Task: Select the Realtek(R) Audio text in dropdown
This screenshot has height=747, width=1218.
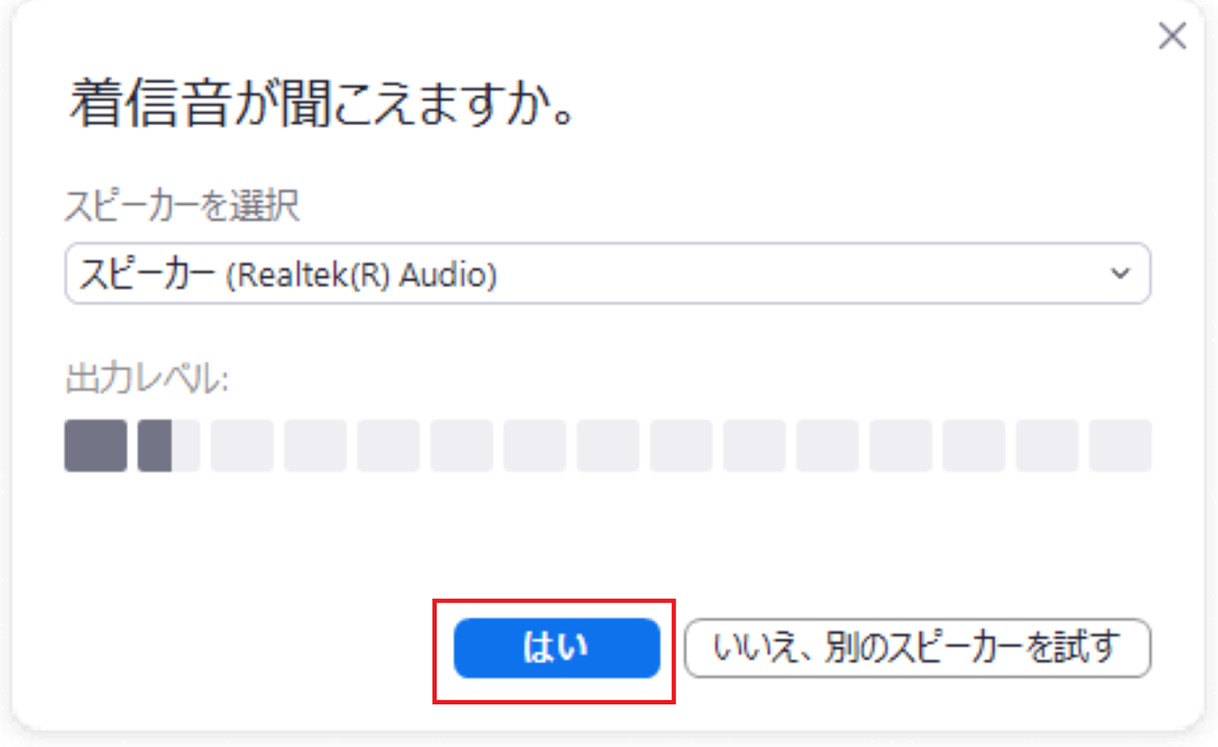Action: click(361, 275)
